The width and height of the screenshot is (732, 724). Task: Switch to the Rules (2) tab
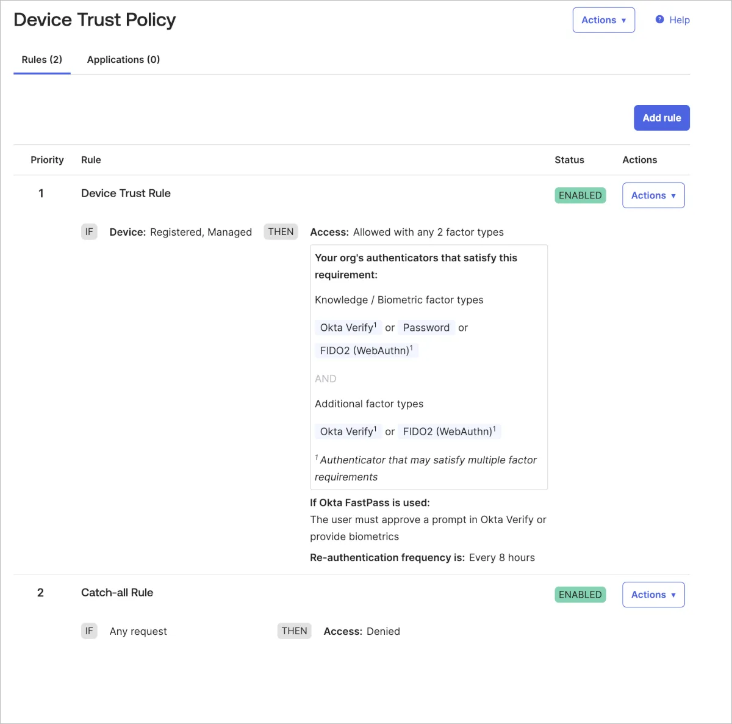(x=42, y=60)
